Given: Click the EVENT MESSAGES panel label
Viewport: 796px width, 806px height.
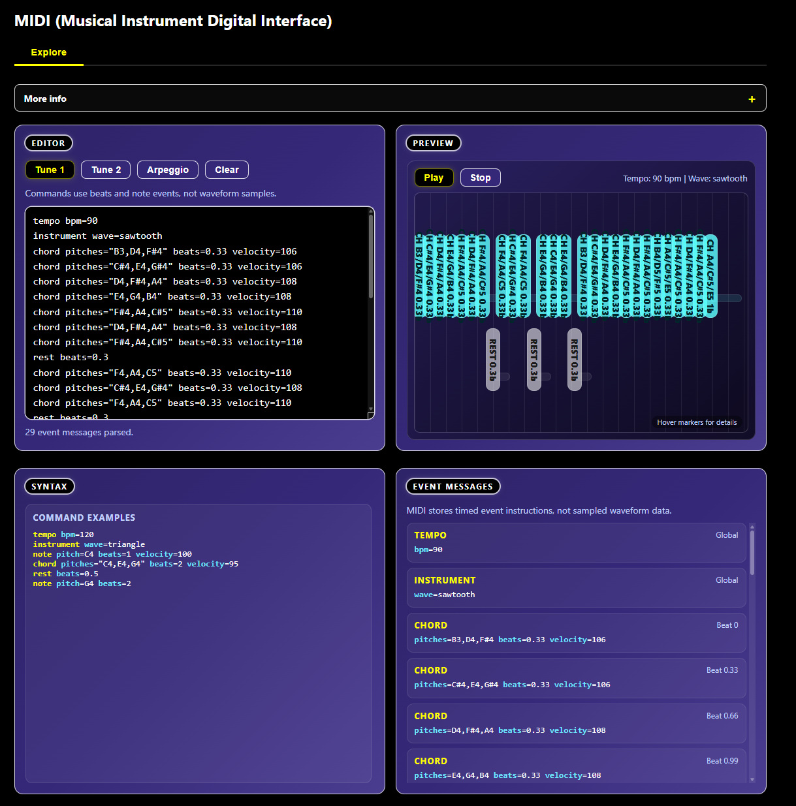Looking at the screenshot, I should (453, 486).
